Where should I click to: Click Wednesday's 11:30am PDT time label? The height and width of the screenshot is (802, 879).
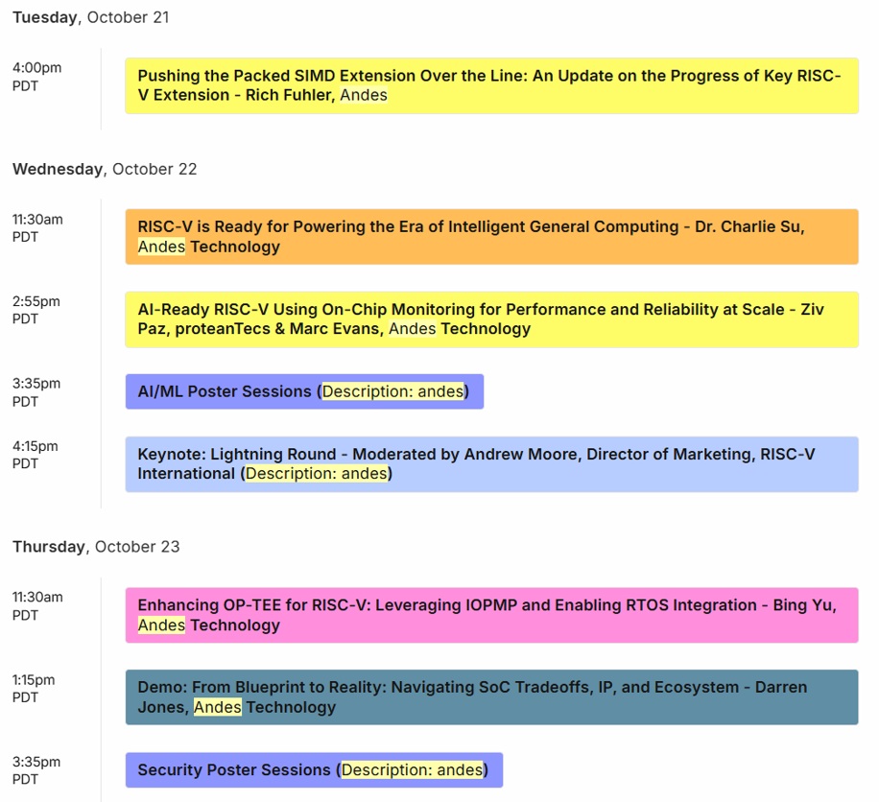click(x=37, y=227)
